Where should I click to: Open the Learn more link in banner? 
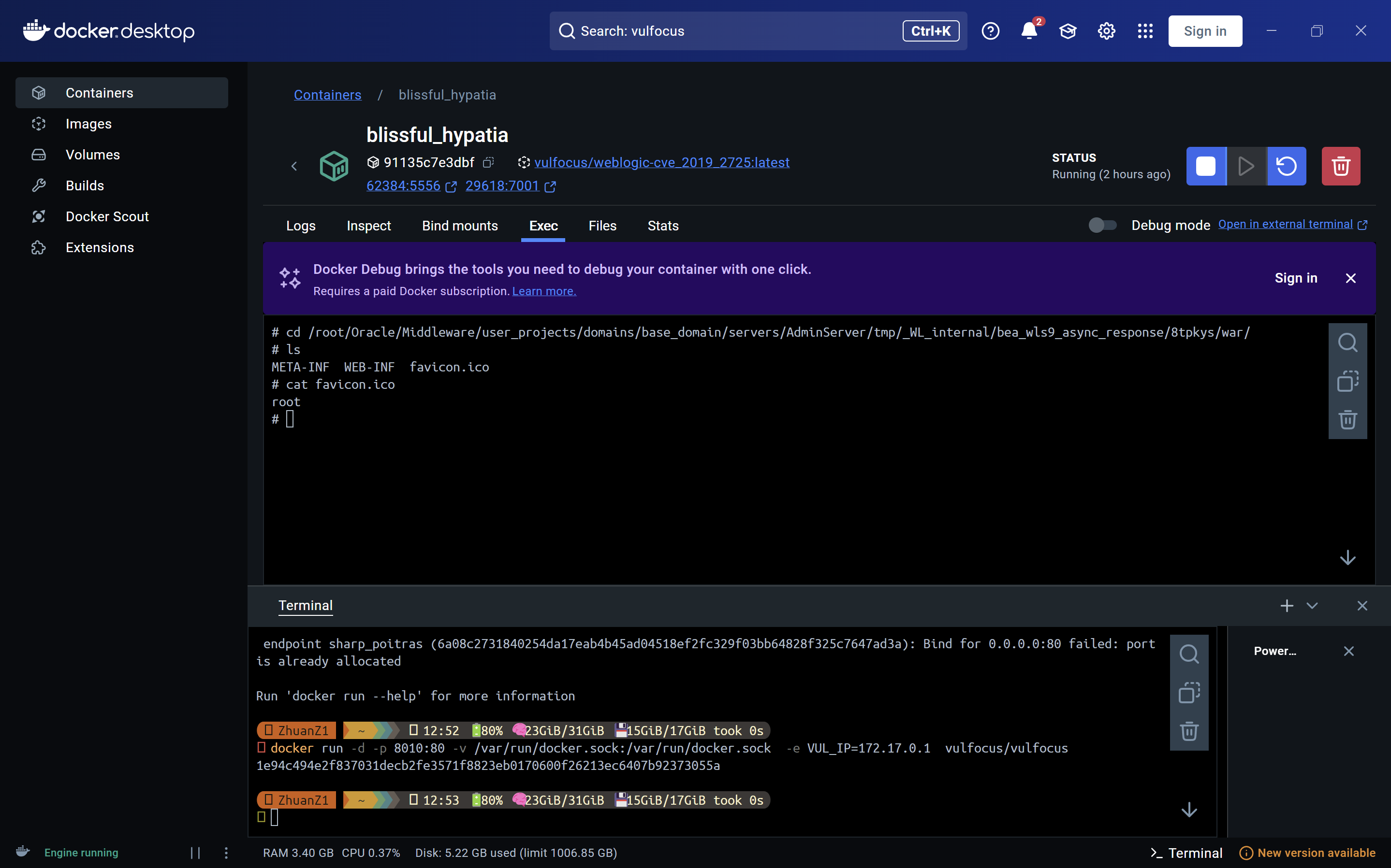point(544,291)
